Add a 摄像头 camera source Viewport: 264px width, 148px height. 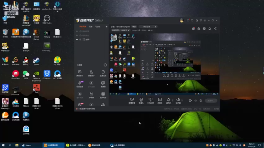141,101
